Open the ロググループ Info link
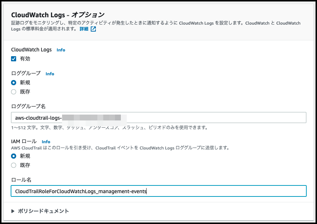317x224 pixels. coord(50,74)
